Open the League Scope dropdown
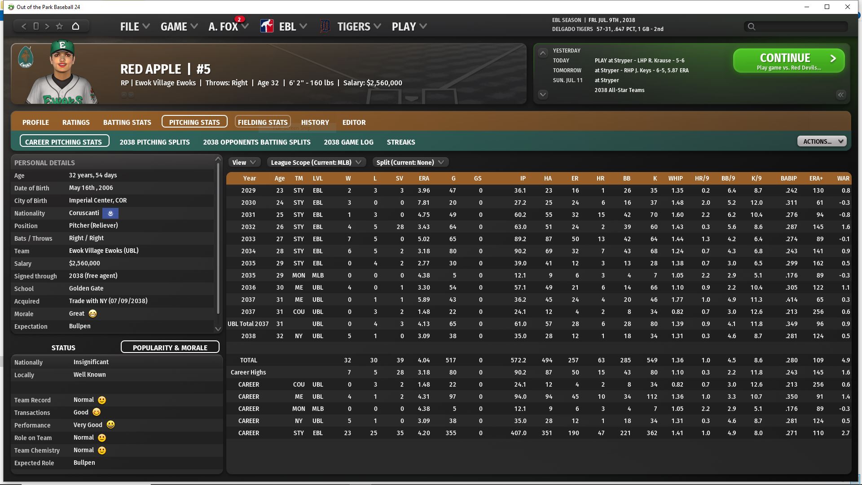The width and height of the screenshot is (862, 485). pos(316,163)
